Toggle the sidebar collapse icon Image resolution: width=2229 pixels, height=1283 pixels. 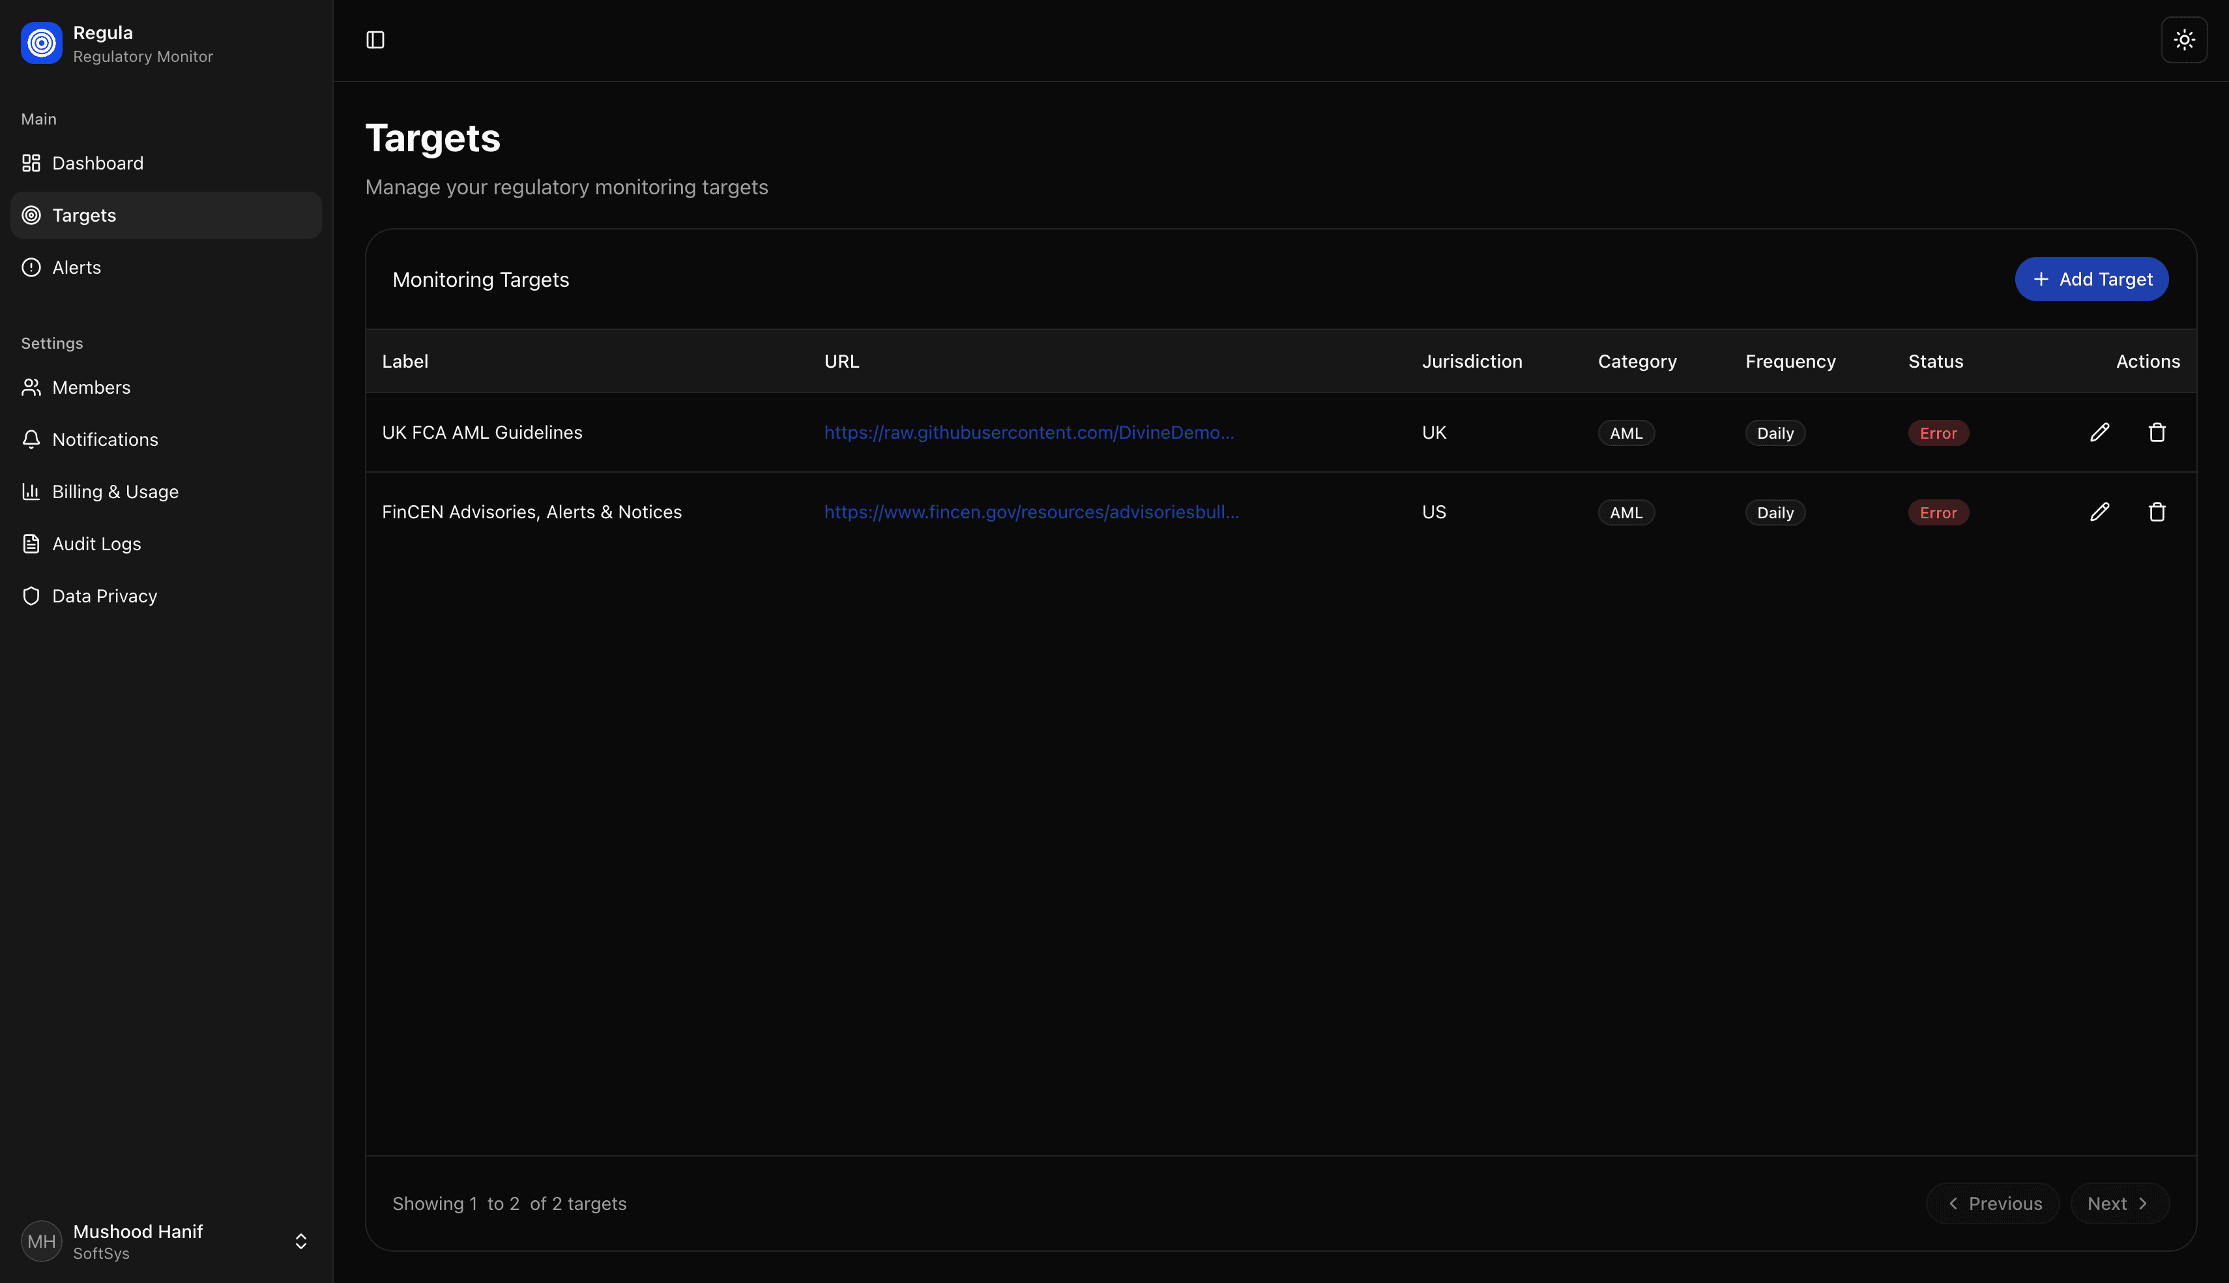coord(375,40)
